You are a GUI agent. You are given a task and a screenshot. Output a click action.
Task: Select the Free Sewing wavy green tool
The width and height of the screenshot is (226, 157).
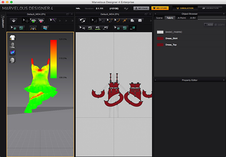click(x=98, y=28)
